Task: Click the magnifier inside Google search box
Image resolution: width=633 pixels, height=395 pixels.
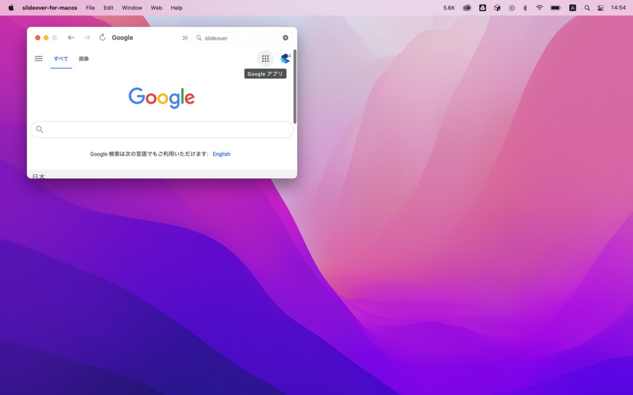Action: point(39,130)
